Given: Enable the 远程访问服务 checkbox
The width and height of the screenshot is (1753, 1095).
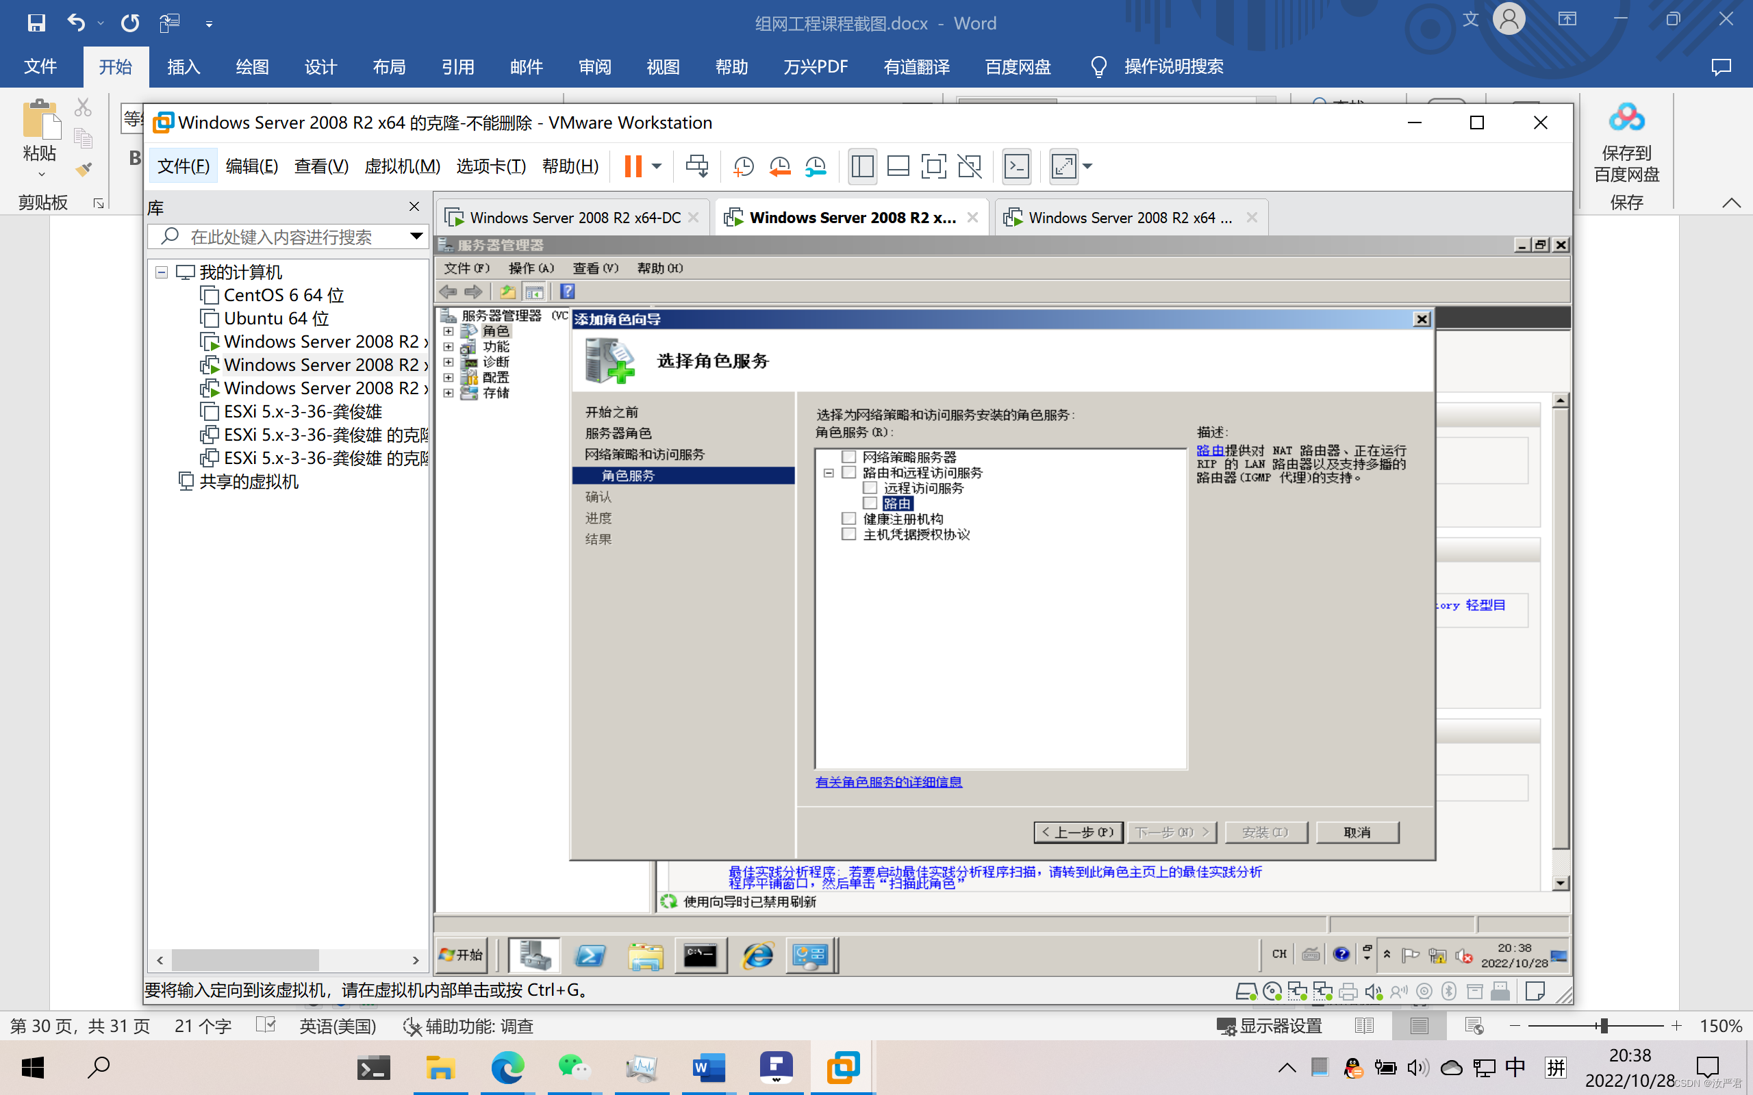Looking at the screenshot, I should (870, 488).
